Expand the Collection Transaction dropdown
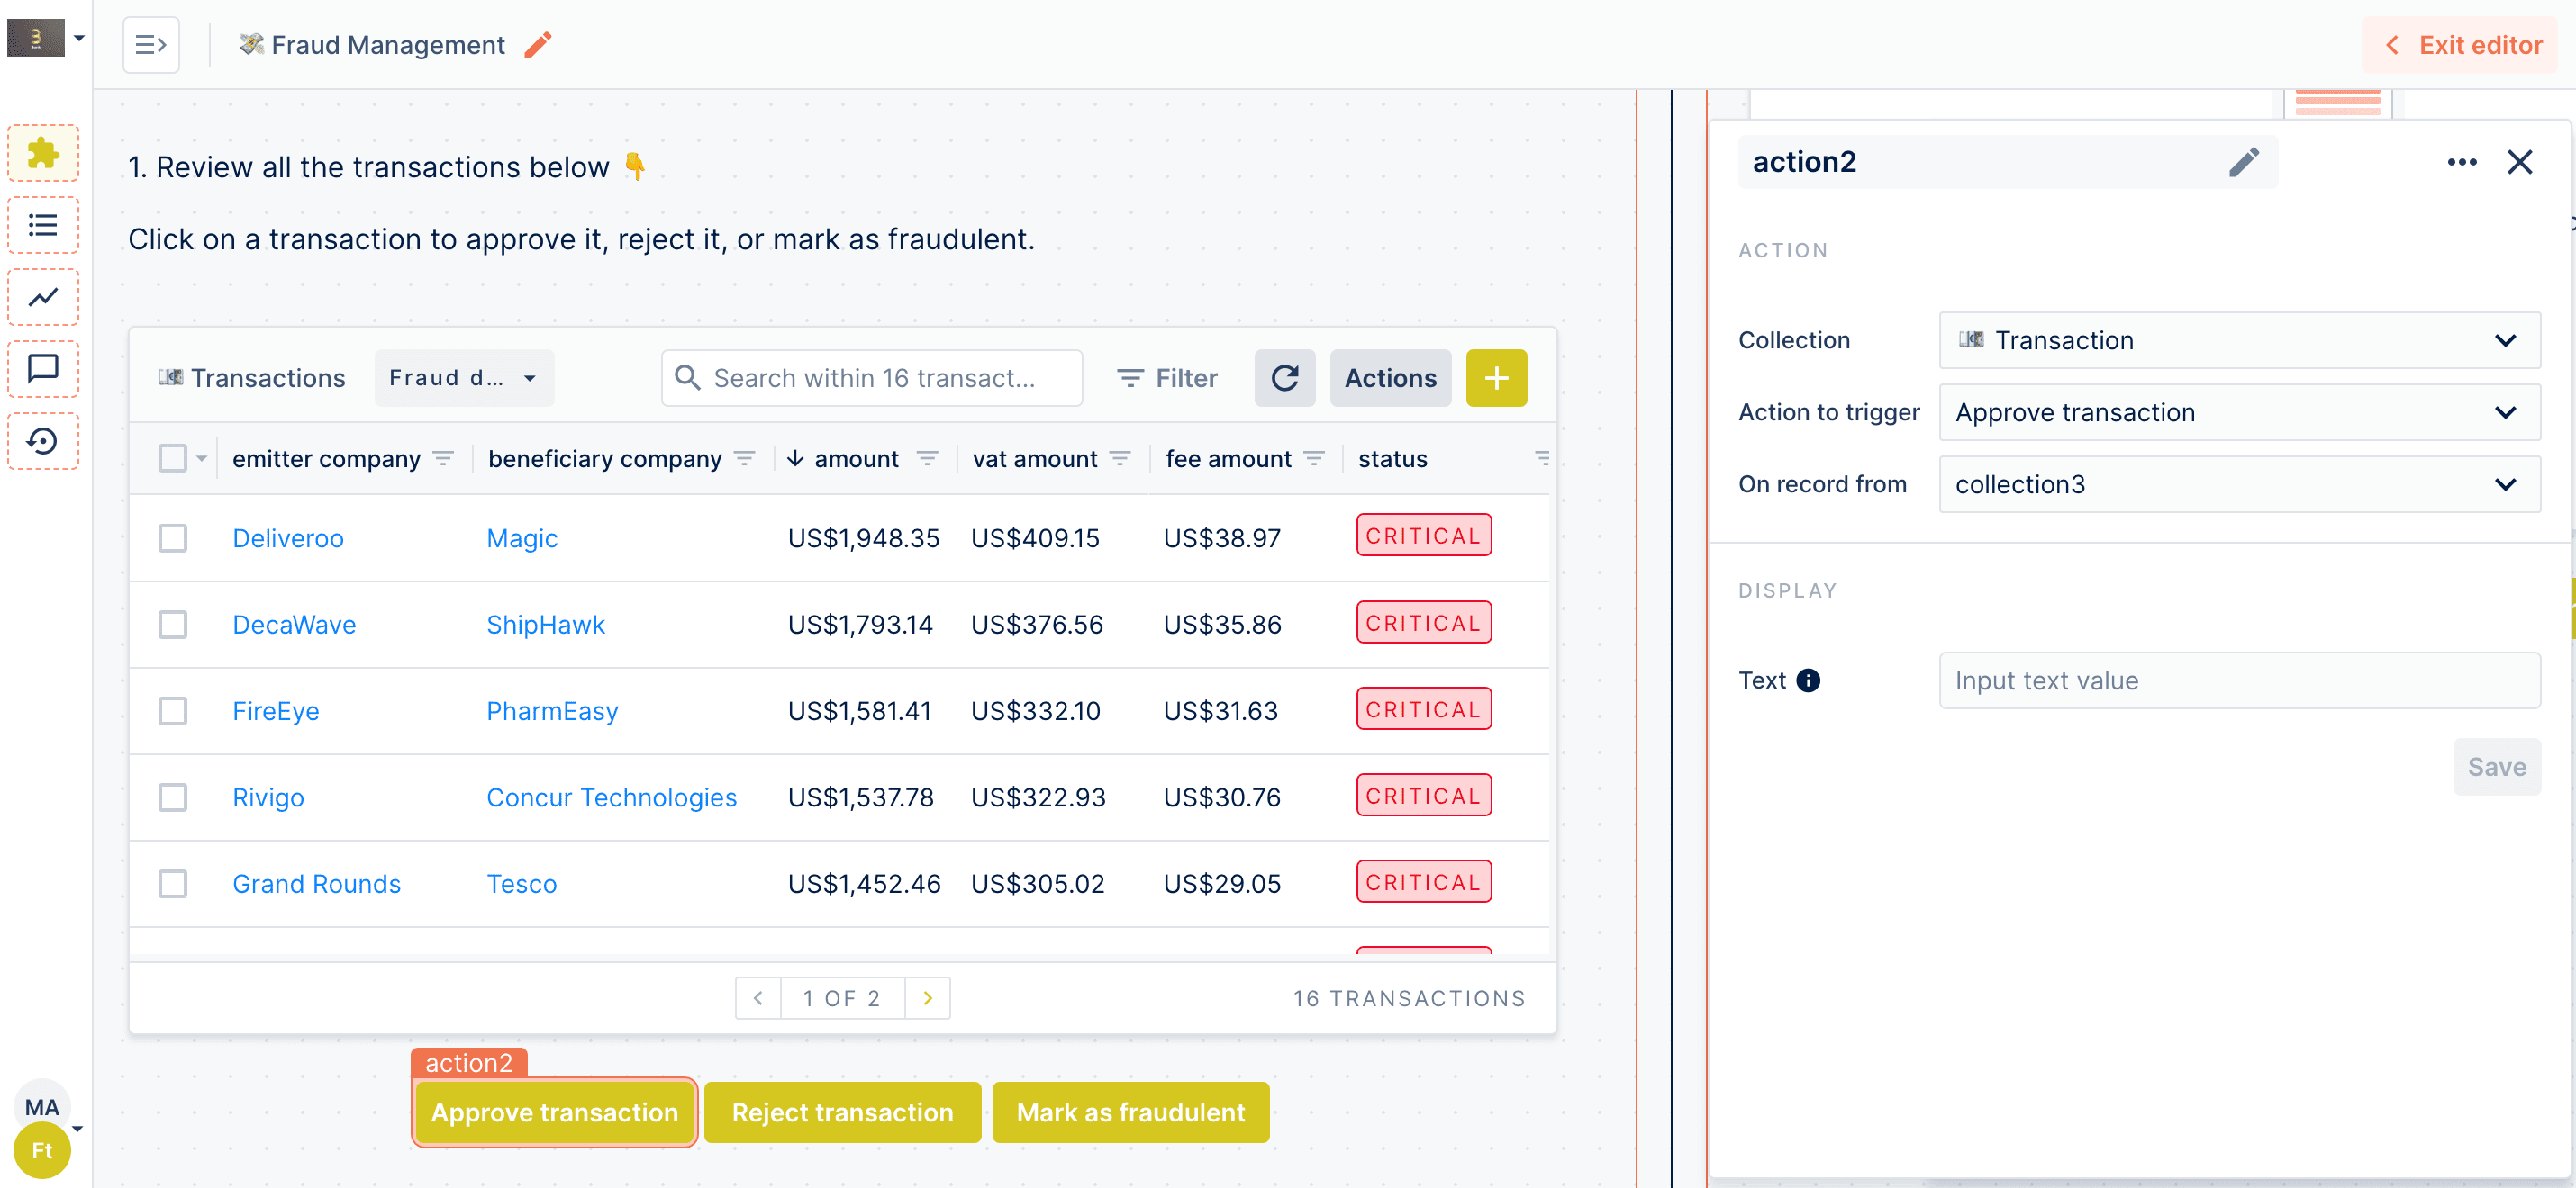Screen dimensions: 2576x1188 click(2238, 341)
